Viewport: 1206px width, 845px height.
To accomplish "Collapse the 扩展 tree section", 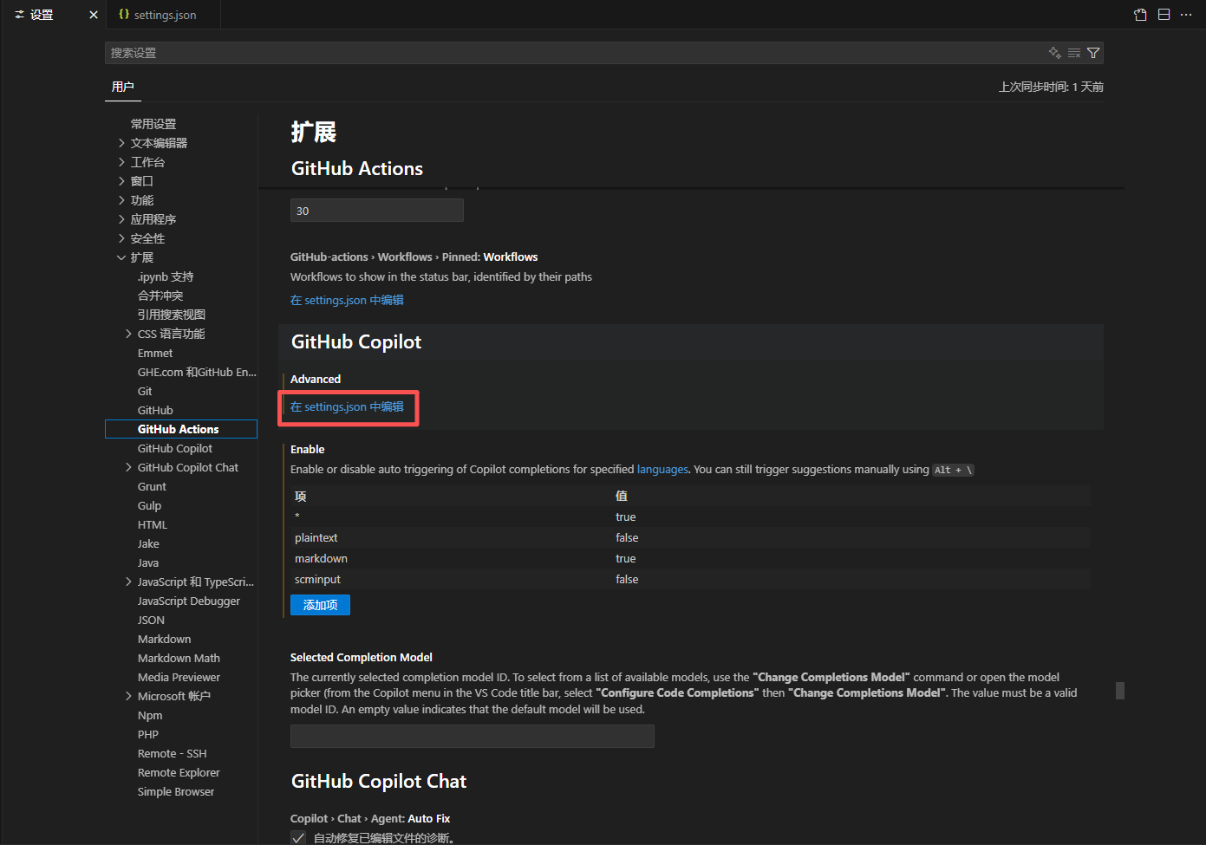I will pyautogui.click(x=121, y=257).
